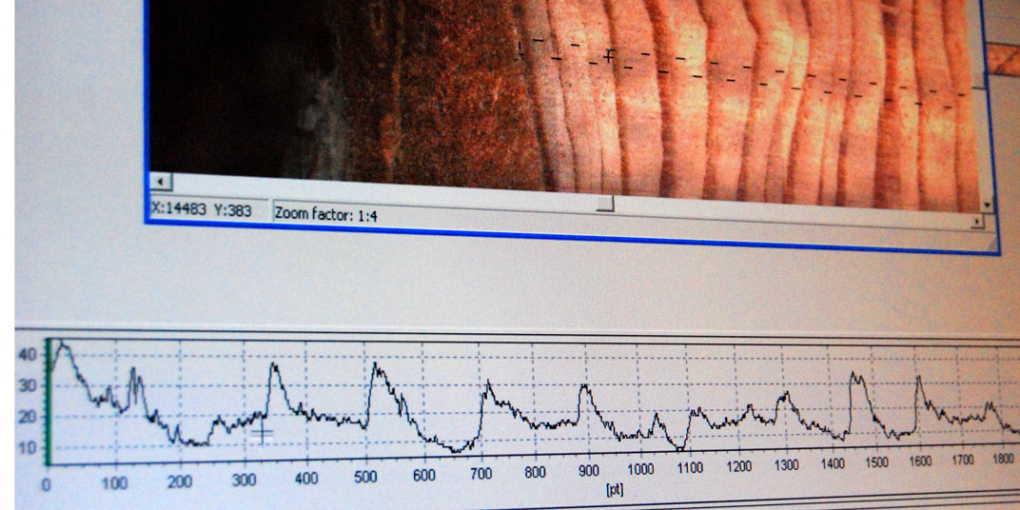Click the x-axis label '1300'

pyautogui.click(x=787, y=466)
